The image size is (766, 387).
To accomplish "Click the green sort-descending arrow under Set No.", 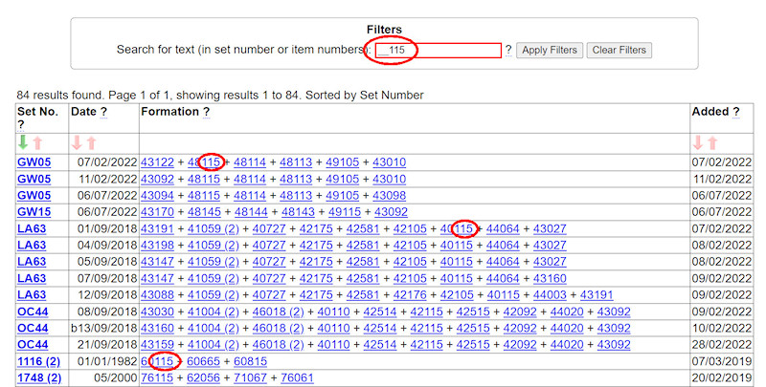I will (24, 142).
